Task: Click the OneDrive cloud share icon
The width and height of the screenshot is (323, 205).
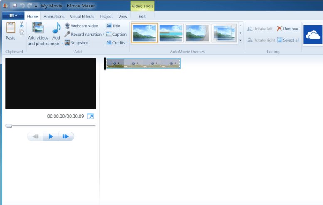Action: pos(313,35)
